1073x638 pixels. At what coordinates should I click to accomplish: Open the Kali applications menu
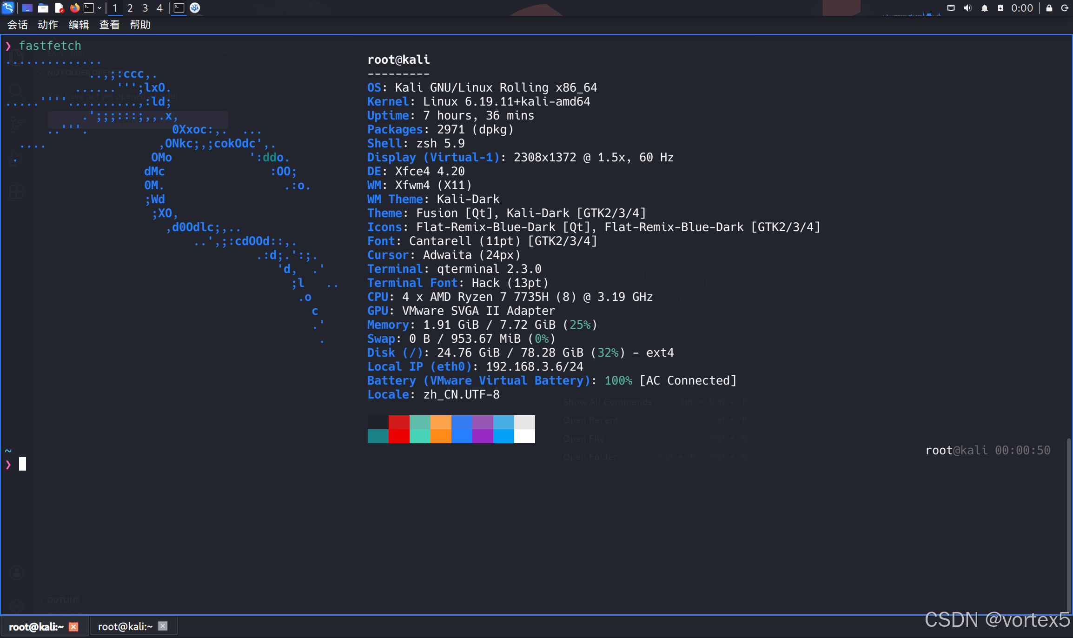tap(8, 8)
